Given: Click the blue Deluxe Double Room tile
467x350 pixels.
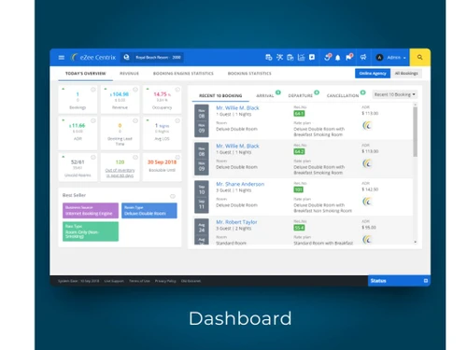Looking at the screenshot, I should tap(149, 211).
